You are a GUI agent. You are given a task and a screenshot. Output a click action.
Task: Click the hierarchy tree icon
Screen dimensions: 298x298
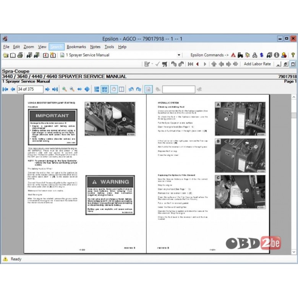click(255, 55)
